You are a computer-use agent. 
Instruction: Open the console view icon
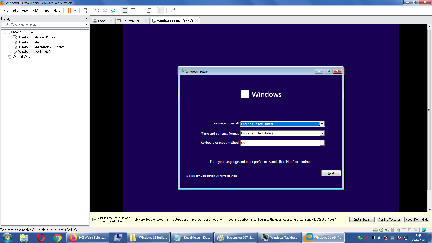[x=161, y=11]
